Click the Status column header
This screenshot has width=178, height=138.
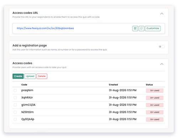(149, 85)
